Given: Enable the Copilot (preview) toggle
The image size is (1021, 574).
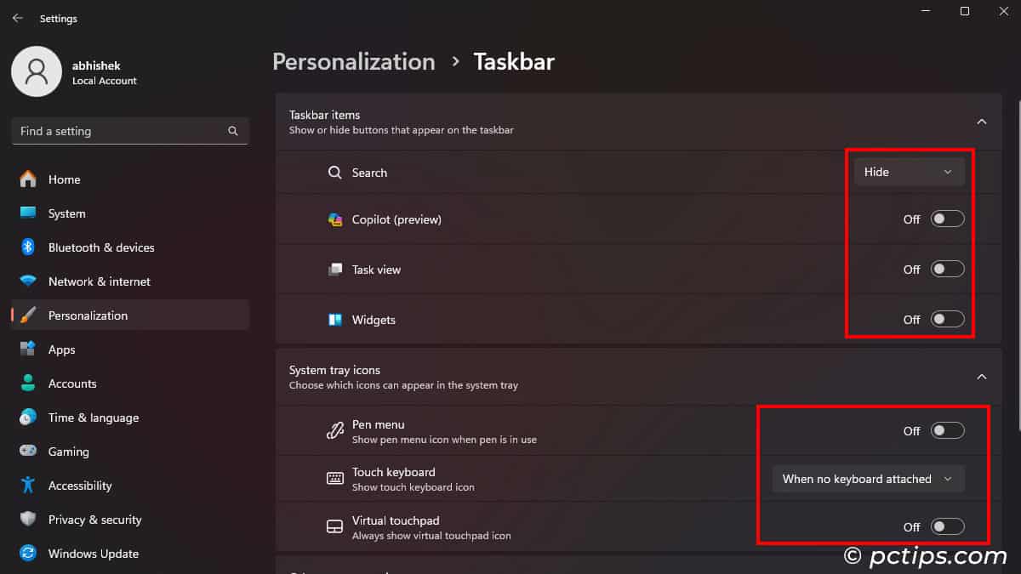Looking at the screenshot, I should pos(947,219).
